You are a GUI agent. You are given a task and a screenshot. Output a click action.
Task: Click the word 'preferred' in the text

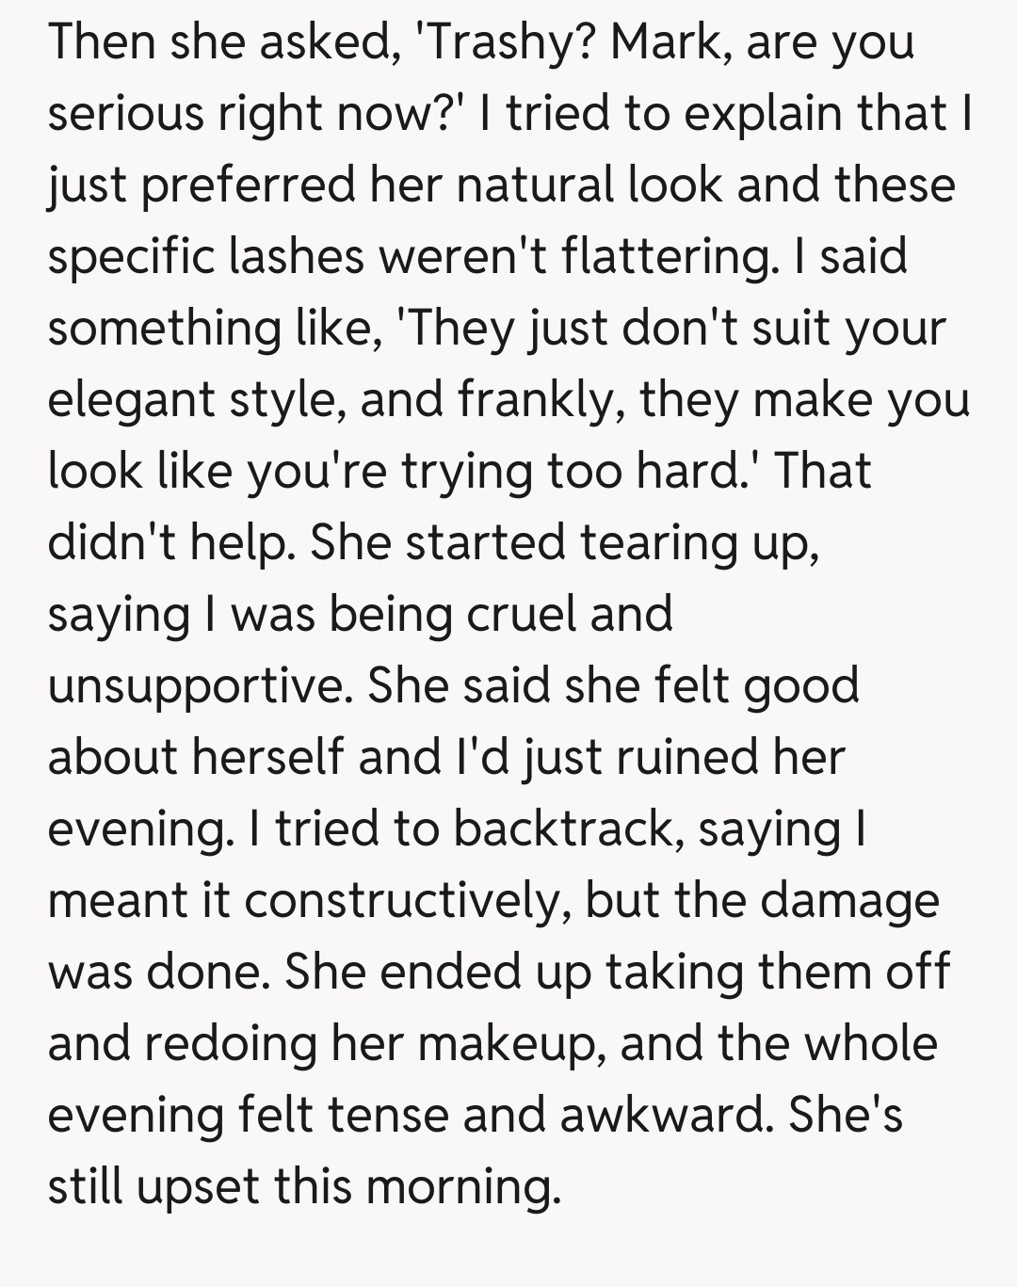click(x=249, y=185)
